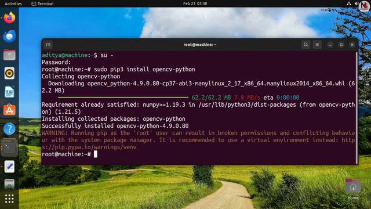Open the terminal hamburger menu

317,45
